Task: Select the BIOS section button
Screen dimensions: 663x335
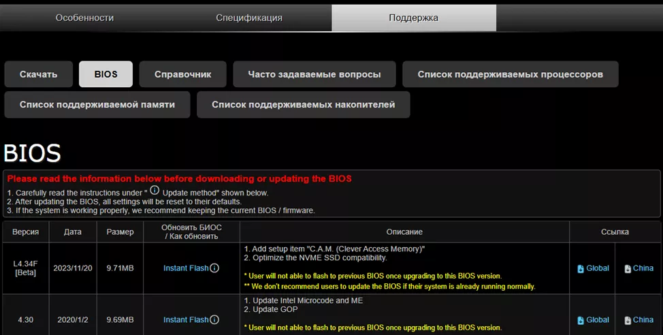Action: click(x=106, y=74)
